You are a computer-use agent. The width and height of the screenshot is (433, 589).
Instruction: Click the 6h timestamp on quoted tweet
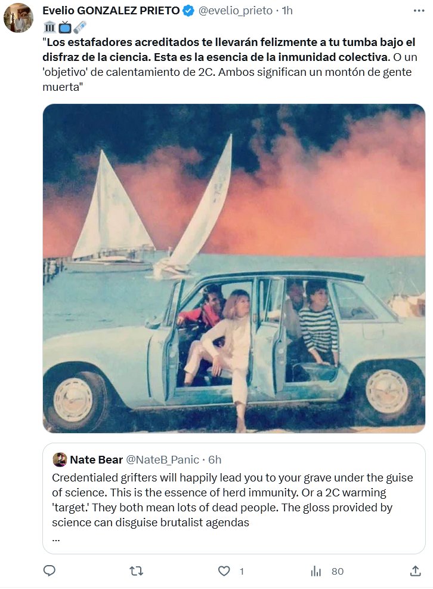214,459
